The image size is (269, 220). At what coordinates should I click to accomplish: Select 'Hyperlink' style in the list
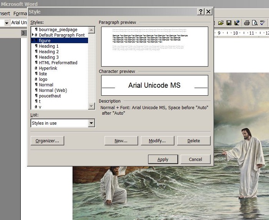click(x=48, y=68)
